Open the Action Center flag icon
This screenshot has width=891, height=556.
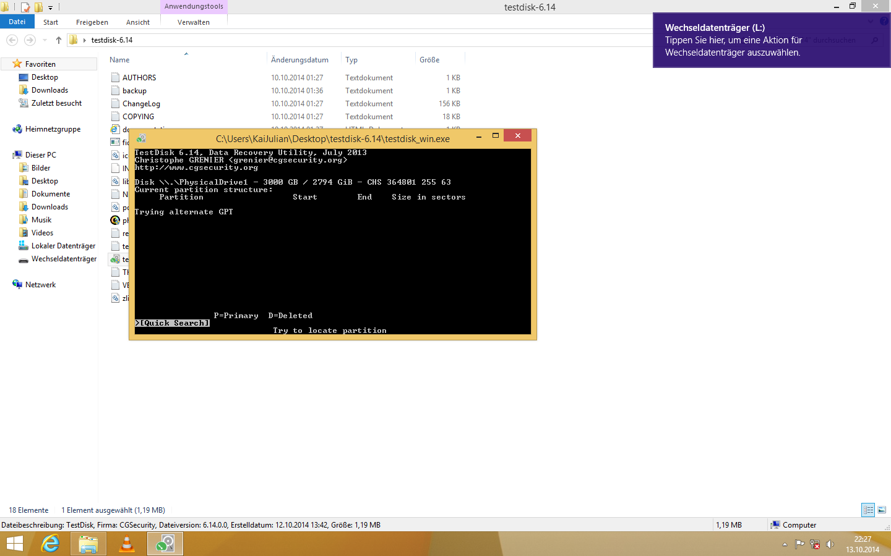coord(799,544)
